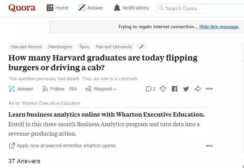The image size is (244, 168).
Task: Click the Search Quora field
Action: tap(201, 8)
